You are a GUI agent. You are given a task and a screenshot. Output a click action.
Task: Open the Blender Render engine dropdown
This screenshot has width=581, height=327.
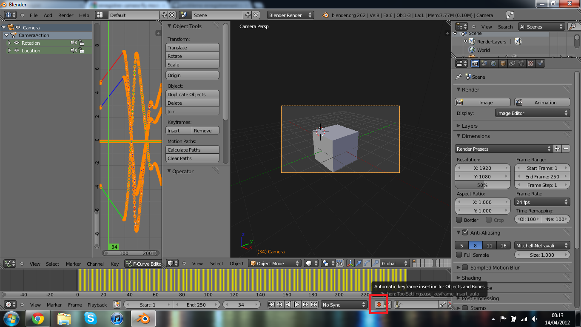tap(290, 14)
